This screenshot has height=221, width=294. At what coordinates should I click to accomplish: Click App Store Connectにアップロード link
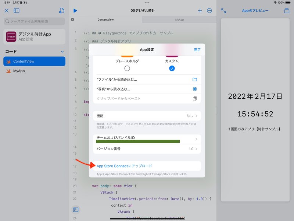[124, 166]
